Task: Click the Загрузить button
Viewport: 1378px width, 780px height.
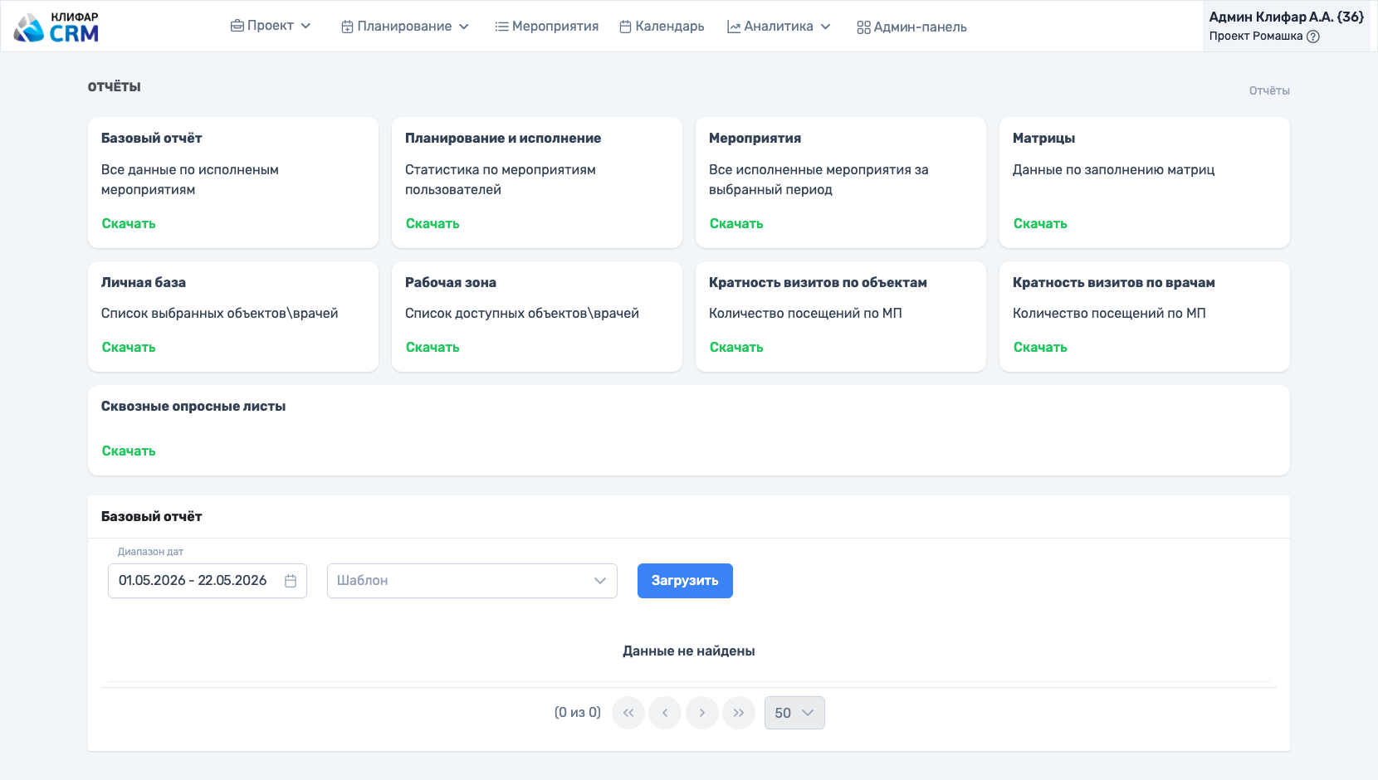Action: coord(685,581)
